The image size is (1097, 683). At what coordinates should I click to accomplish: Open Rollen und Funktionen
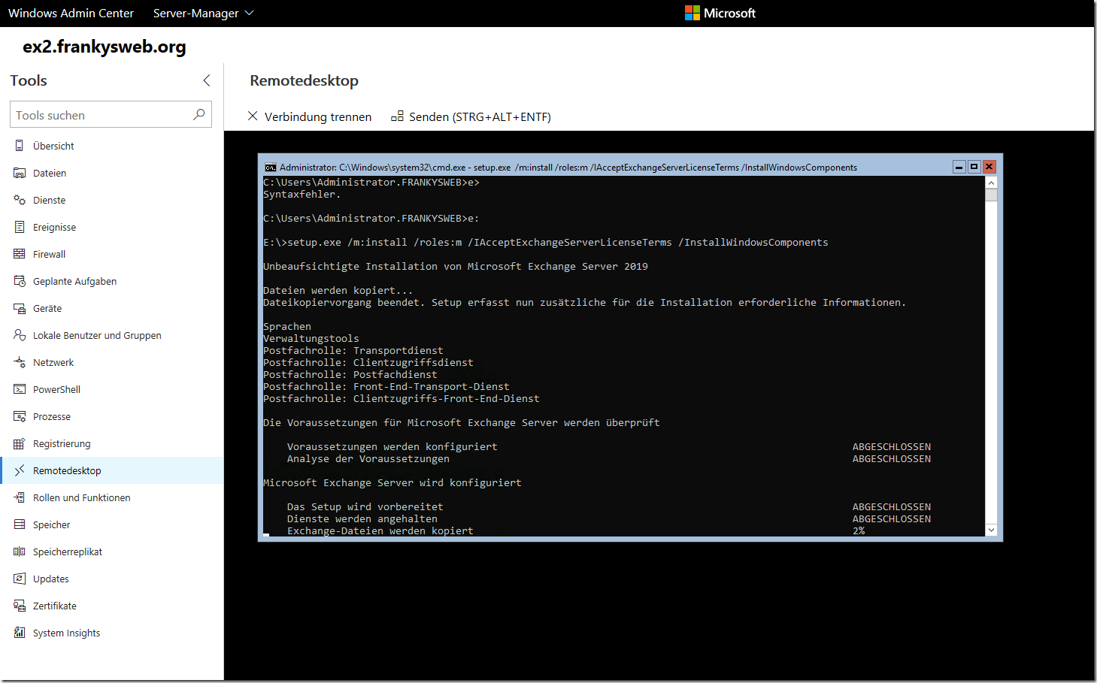click(x=111, y=497)
